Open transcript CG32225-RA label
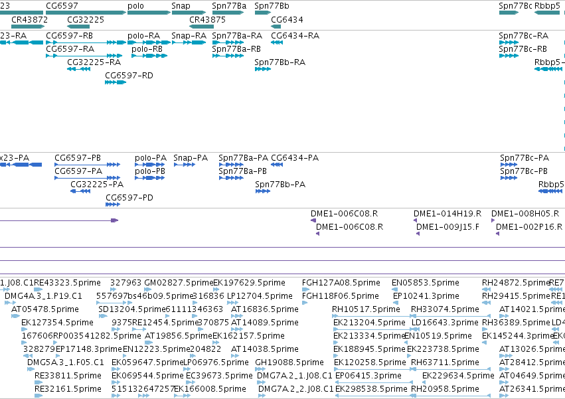Viewport: 565px width, 399px height. [x=94, y=62]
